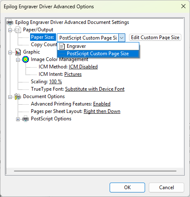Click the page icon next to Engraver

tap(62, 46)
